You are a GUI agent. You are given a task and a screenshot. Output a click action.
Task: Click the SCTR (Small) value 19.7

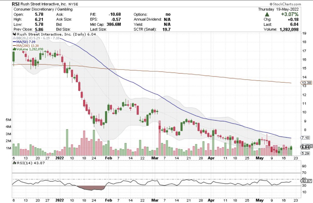166,29
